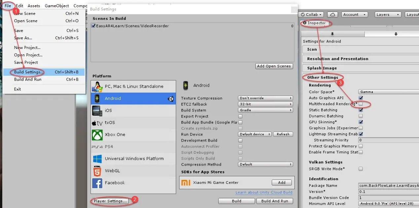Open the Edit menu

(x=19, y=6)
